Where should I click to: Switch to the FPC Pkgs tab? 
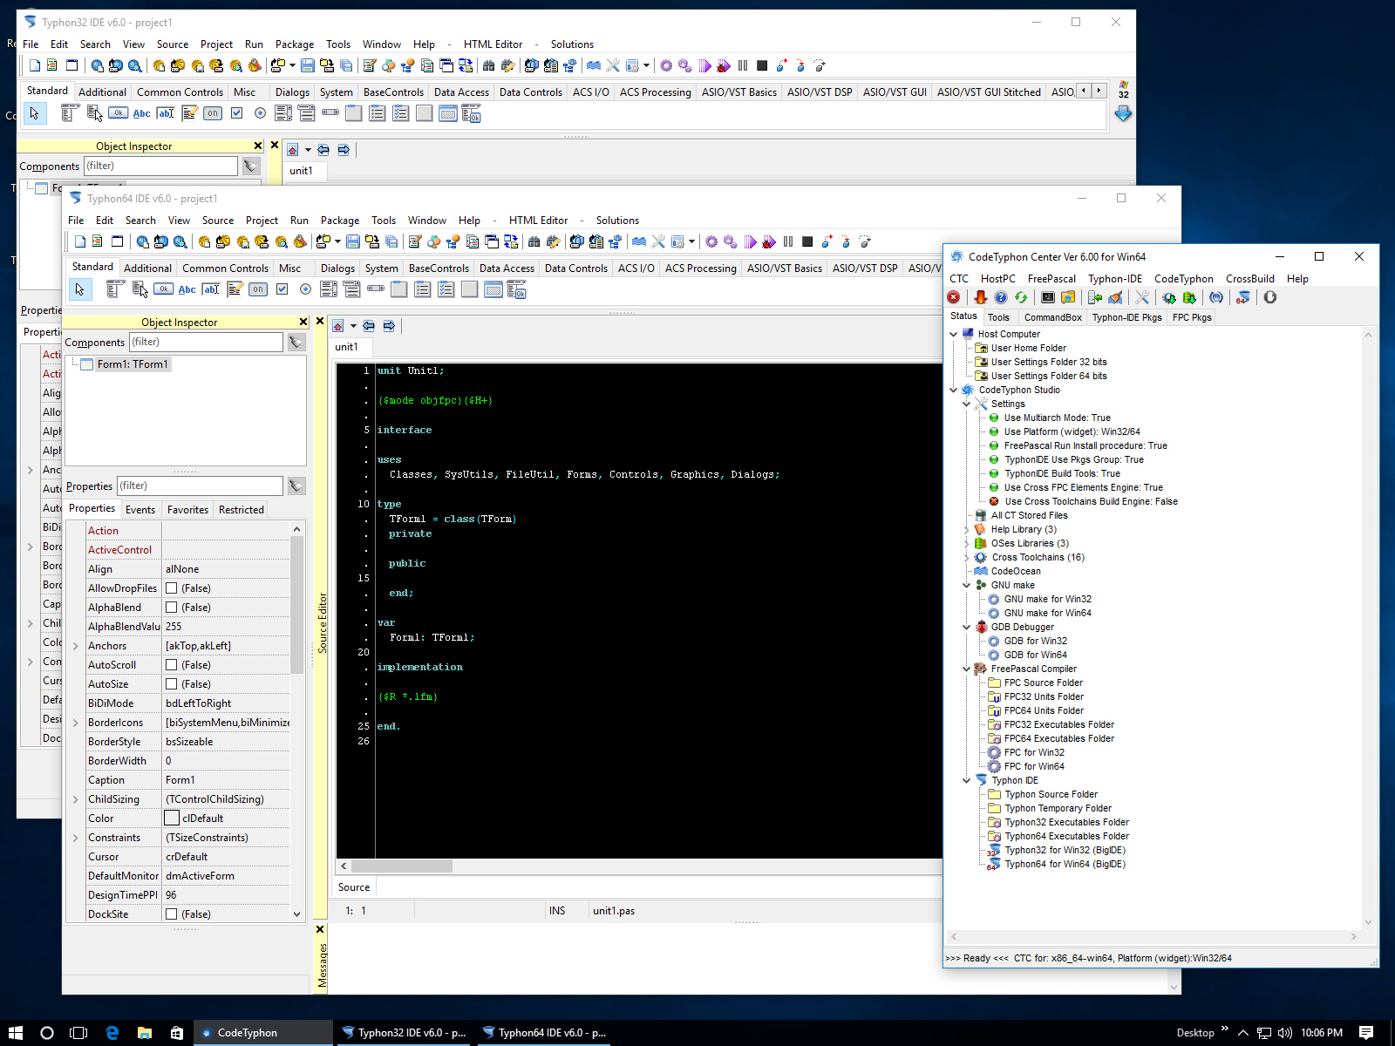click(1191, 317)
